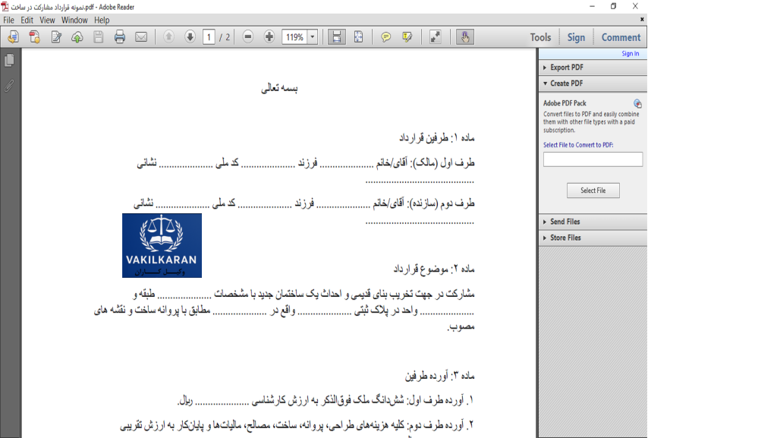Toggle read mode full-view icon
777x438 pixels.
(x=436, y=37)
